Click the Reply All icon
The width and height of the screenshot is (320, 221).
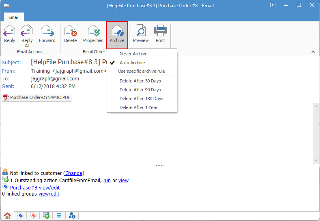[27, 36]
